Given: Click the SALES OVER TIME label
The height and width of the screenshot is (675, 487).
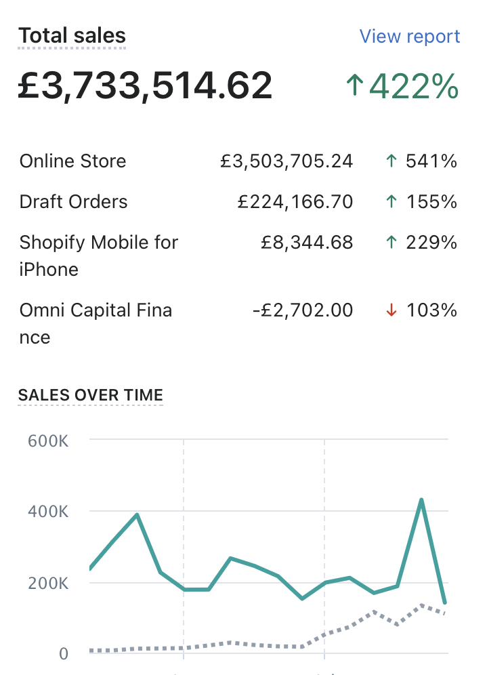Looking at the screenshot, I should coord(90,395).
